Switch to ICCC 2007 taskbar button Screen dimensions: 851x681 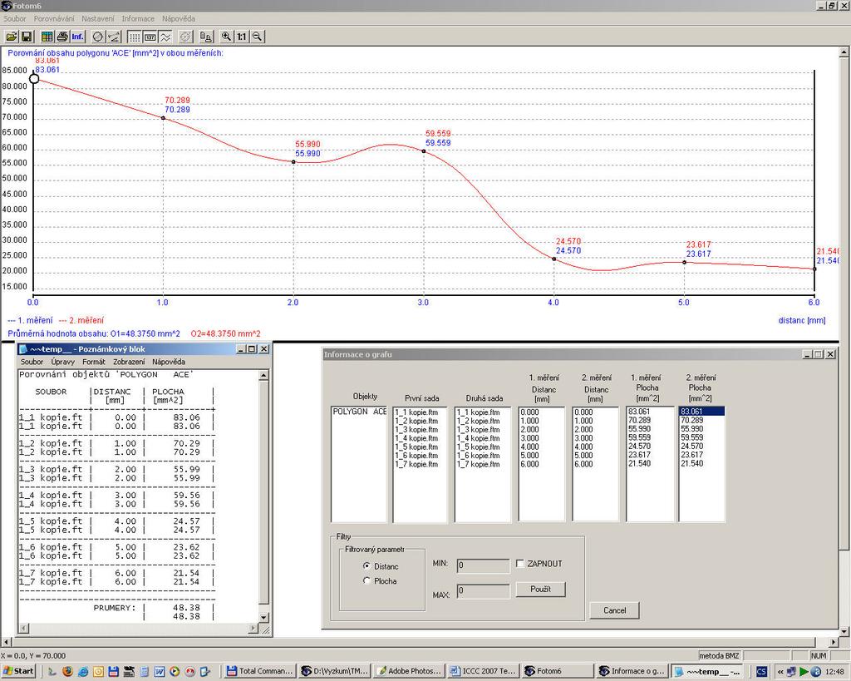click(x=484, y=671)
